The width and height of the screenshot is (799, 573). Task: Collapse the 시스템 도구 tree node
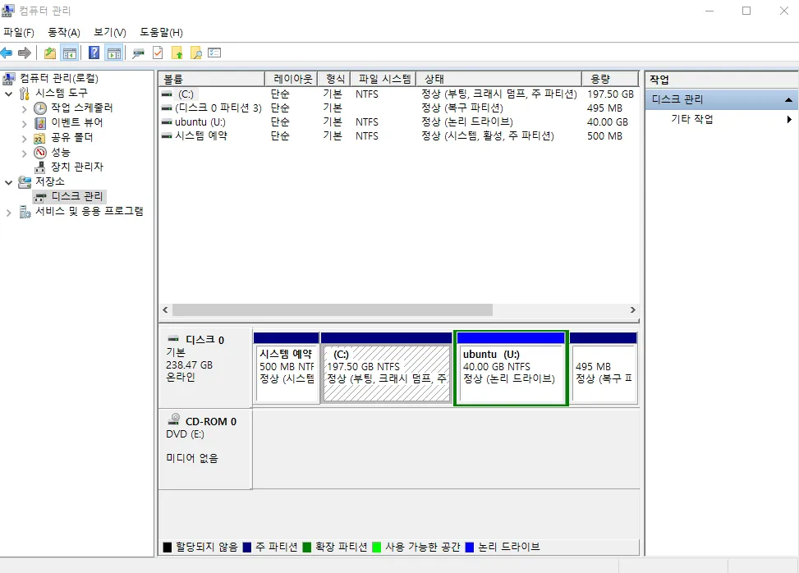[9, 94]
